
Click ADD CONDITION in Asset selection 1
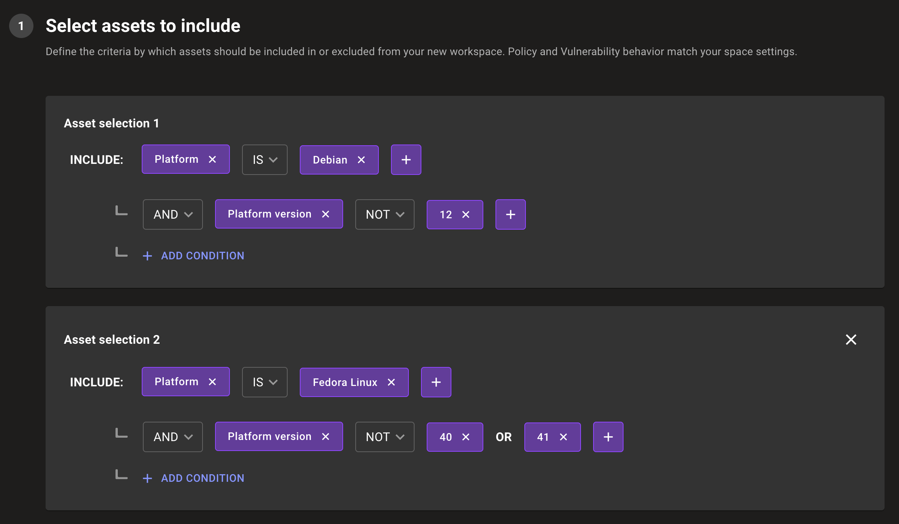click(x=193, y=256)
